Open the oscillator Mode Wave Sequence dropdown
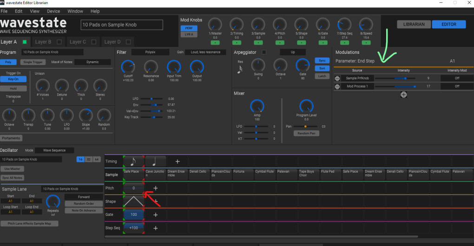The image size is (474, 246). click(54, 150)
